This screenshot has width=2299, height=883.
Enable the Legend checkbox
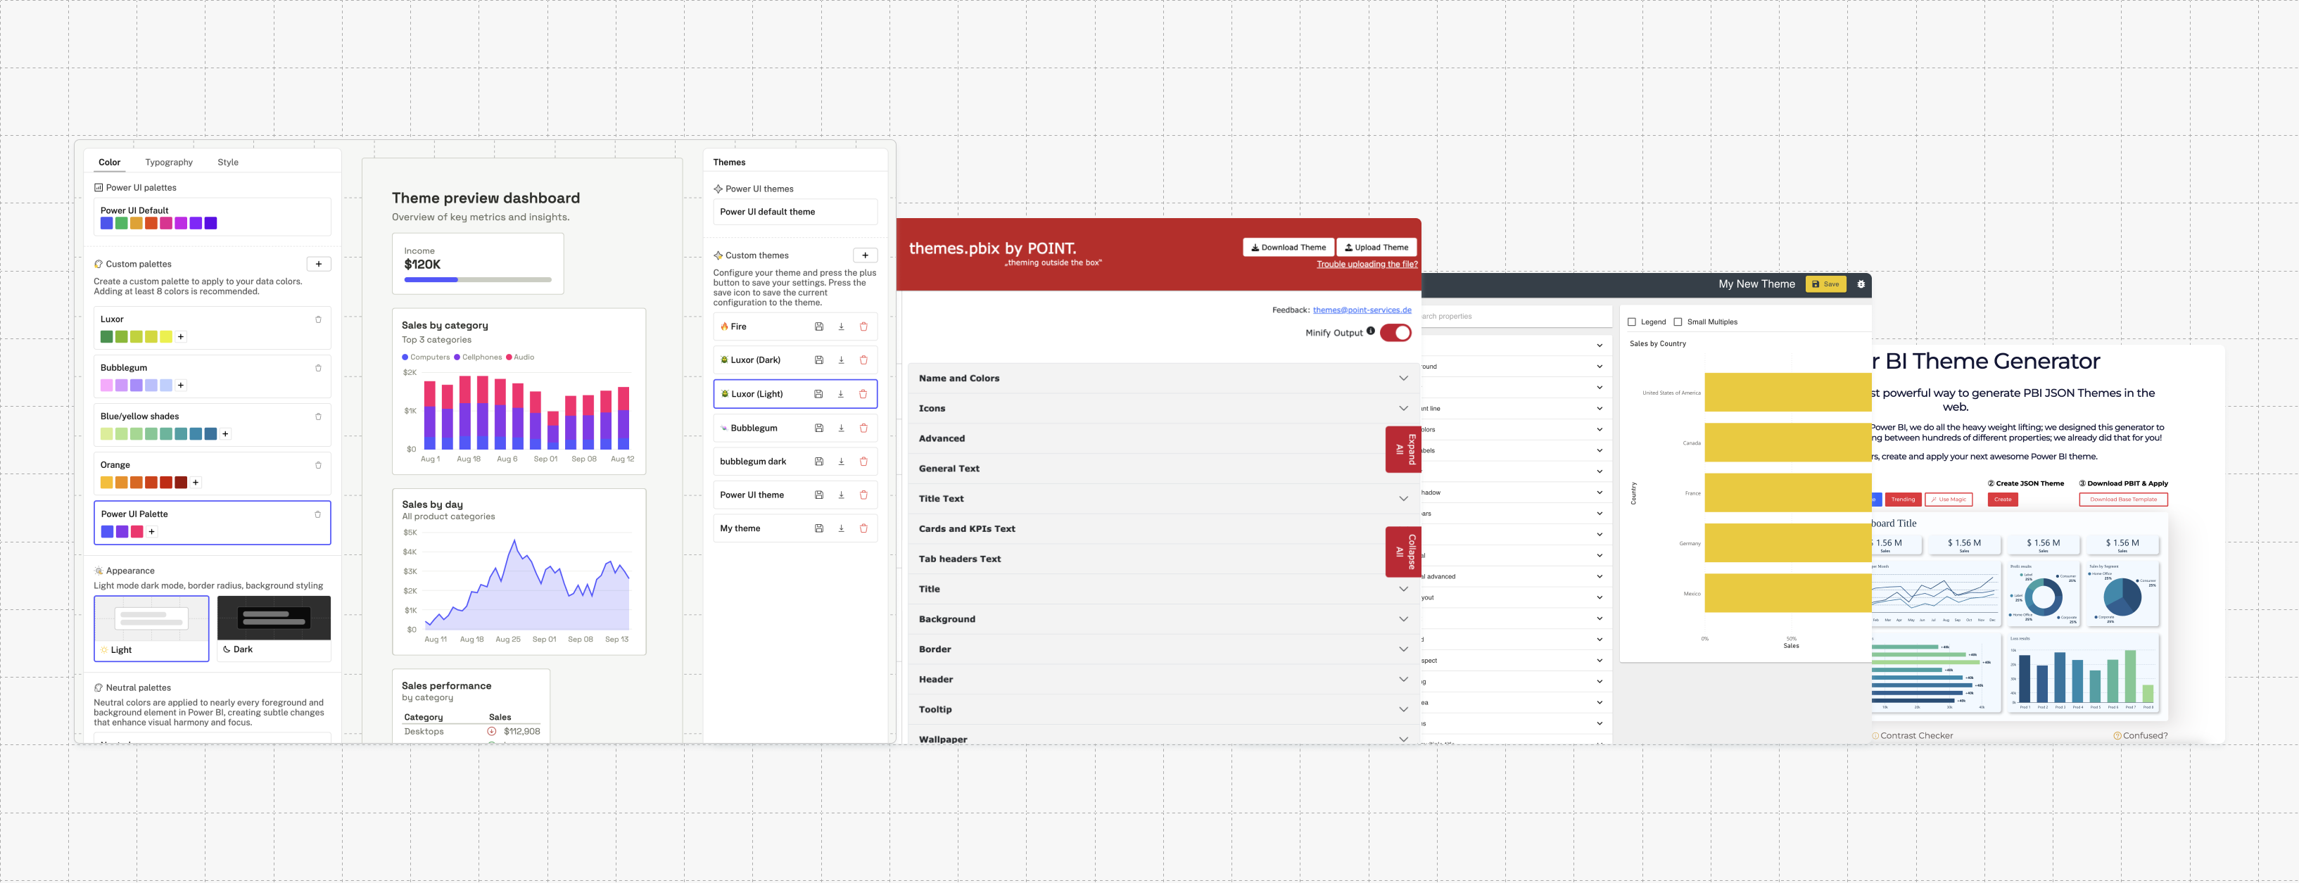pos(1631,321)
